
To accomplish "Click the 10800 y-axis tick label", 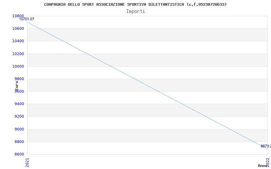I will pyautogui.click(x=18, y=16).
